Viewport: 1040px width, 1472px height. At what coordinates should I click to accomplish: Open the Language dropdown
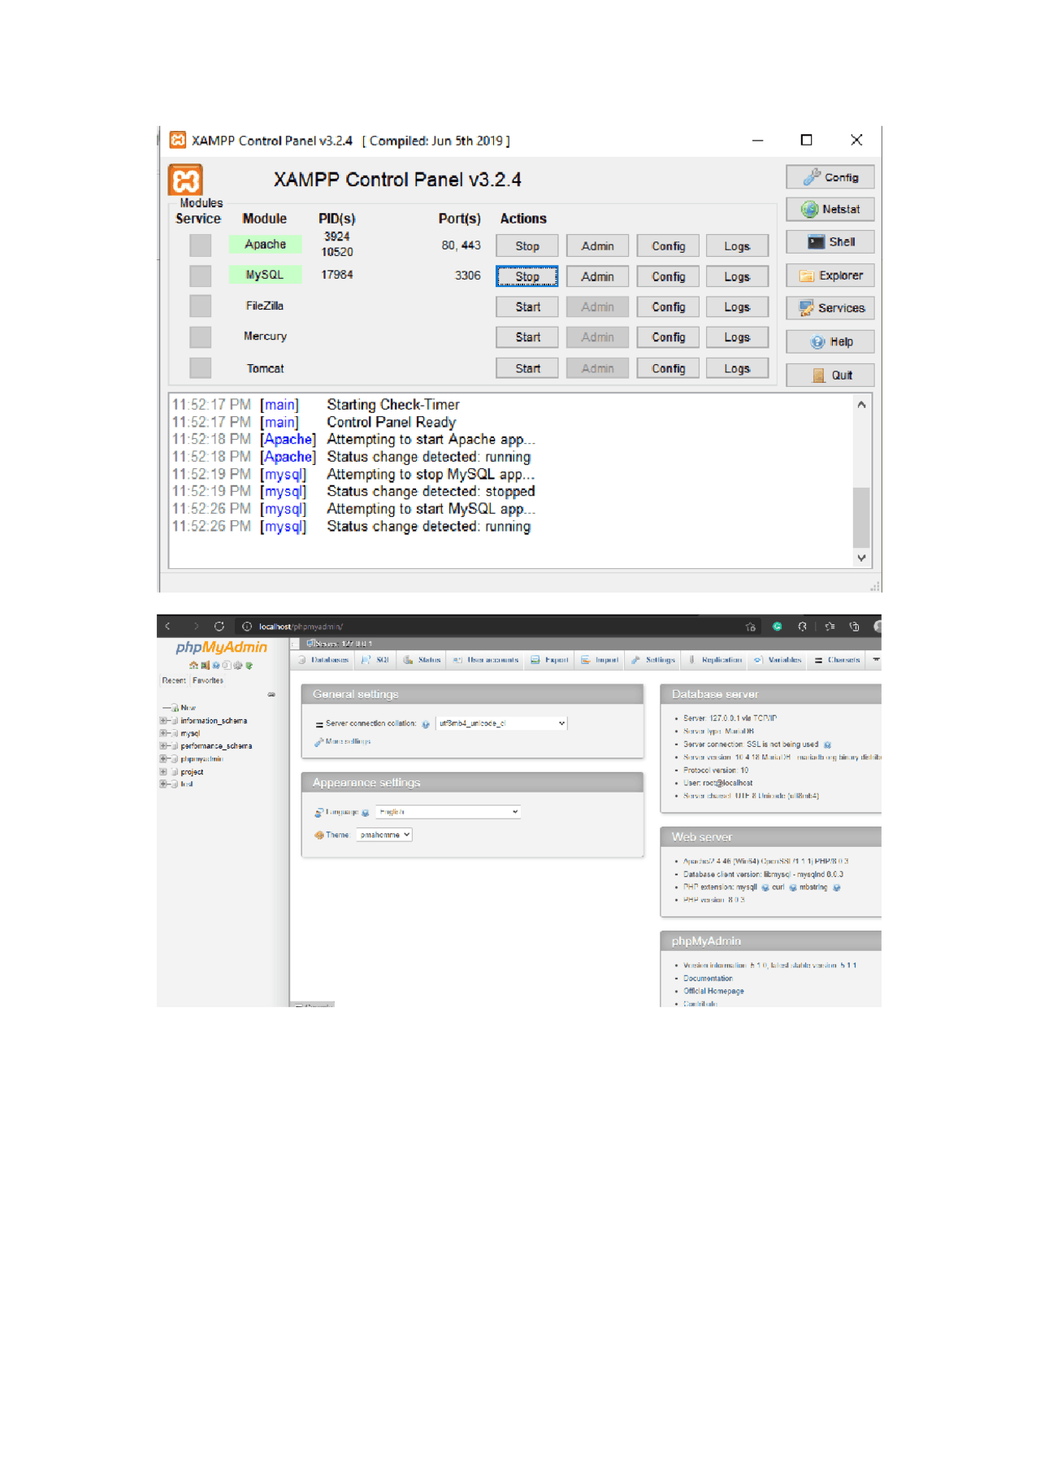click(448, 812)
